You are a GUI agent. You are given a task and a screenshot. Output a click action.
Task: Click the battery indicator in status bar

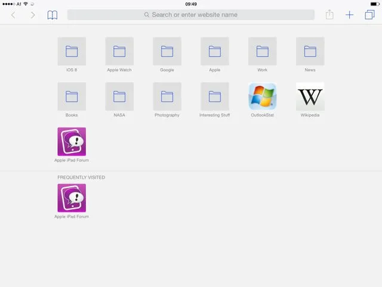point(375,4)
